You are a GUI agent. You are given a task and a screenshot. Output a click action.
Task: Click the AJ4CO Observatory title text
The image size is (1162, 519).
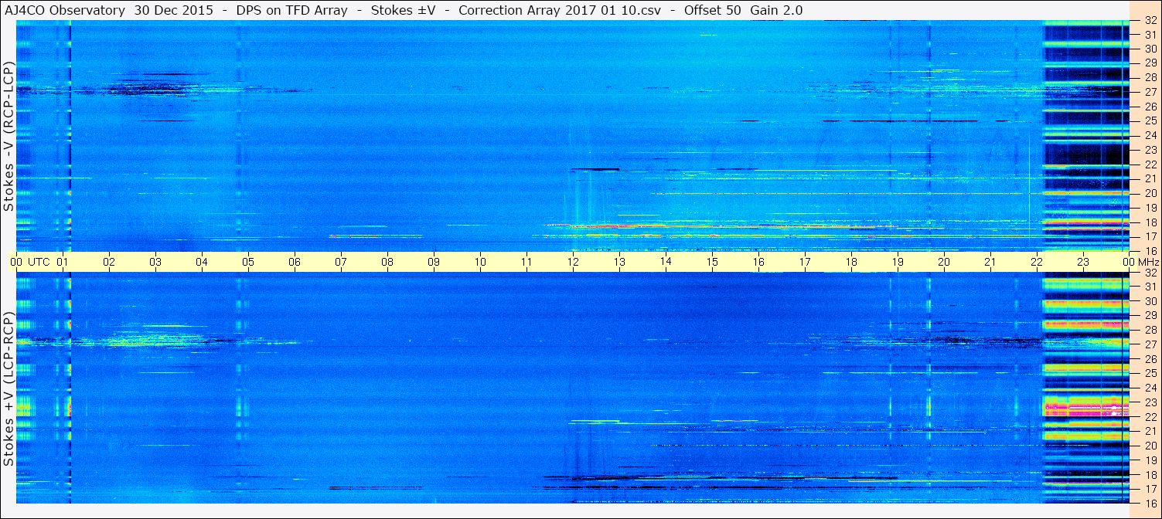pos(63,10)
